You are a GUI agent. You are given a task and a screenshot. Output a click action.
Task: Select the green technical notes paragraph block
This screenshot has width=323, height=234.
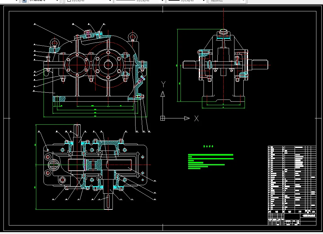(x=211, y=162)
